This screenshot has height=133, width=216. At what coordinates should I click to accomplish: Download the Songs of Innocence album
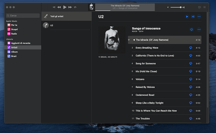(x=192, y=29)
